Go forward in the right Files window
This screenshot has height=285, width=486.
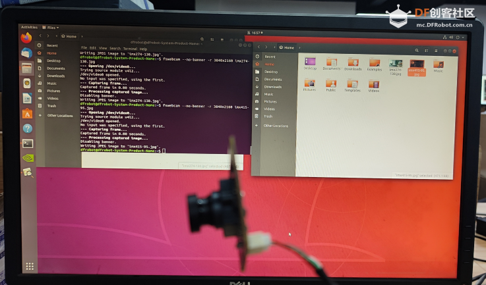[266, 47]
